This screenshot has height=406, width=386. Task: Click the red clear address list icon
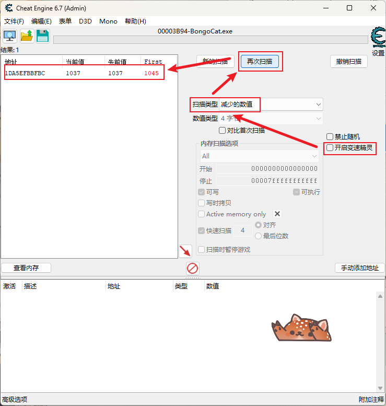[x=193, y=269]
